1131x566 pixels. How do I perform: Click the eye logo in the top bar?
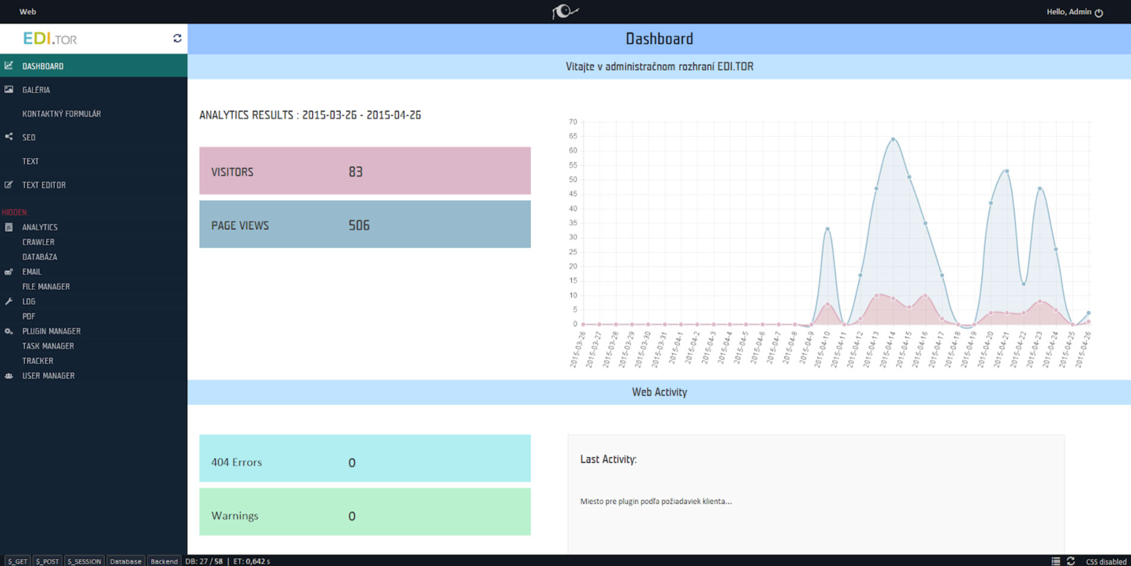tap(565, 11)
